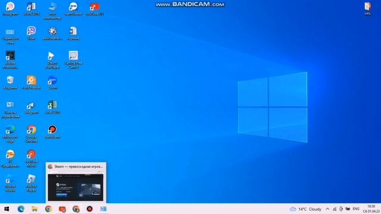The width and height of the screenshot is (381, 214).
Task: Switch to Bandicam on the taskbar
Action: click(x=89, y=209)
